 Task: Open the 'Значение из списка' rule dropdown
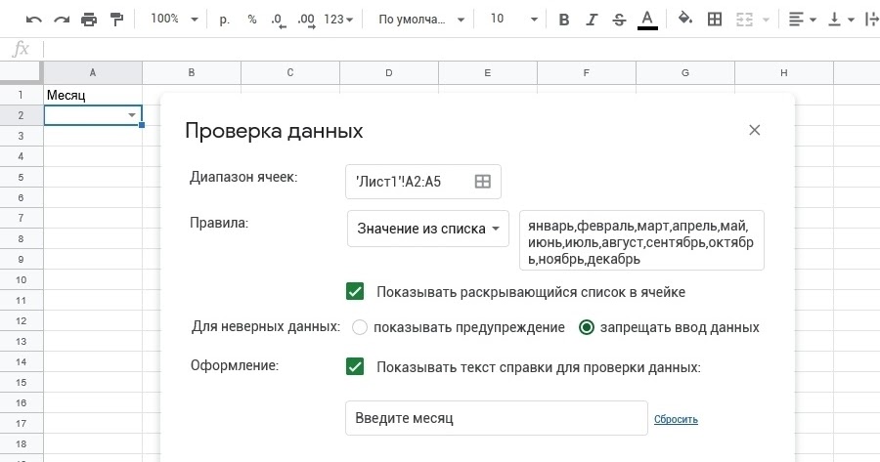(x=428, y=229)
